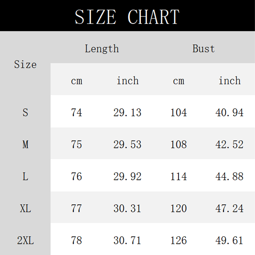The image size is (255, 255).
Task: Select the 29.53 inch length value
Action: coord(127,144)
